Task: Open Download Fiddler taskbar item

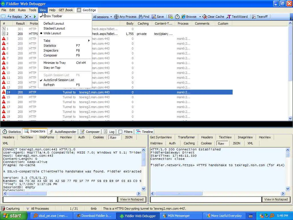Action: (x=94, y=216)
